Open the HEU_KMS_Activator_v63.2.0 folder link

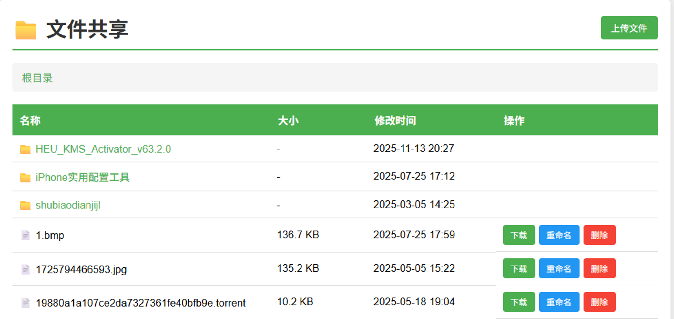(x=103, y=149)
